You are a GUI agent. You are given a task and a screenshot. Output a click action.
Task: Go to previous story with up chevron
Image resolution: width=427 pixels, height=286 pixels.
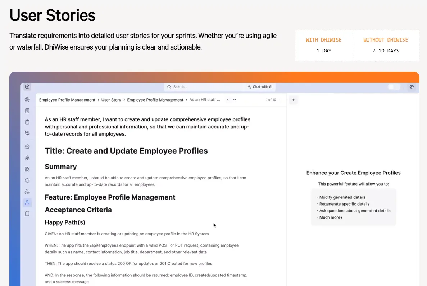point(227,100)
